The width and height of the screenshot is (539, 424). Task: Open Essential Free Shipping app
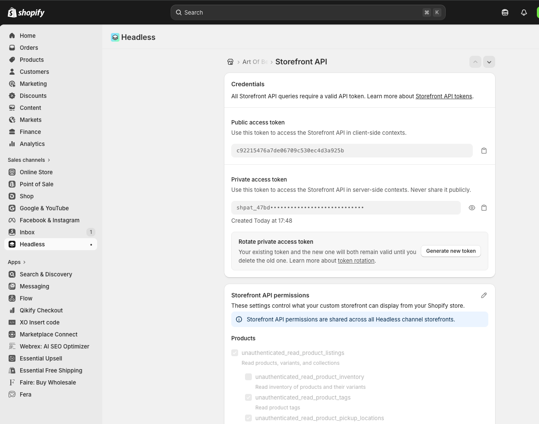(x=51, y=370)
